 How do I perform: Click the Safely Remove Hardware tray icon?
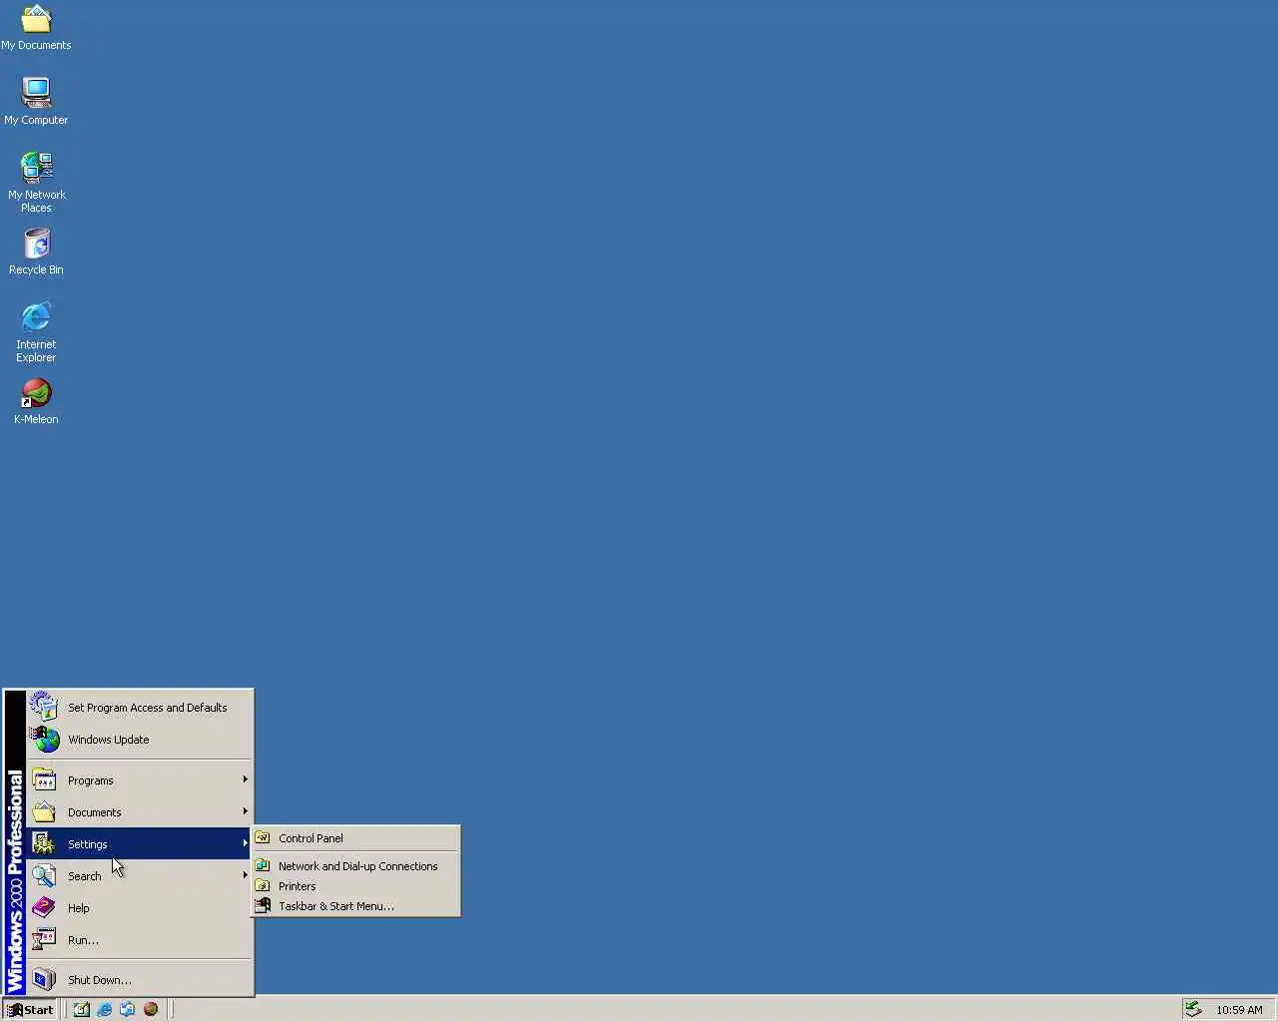(1193, 1009)
